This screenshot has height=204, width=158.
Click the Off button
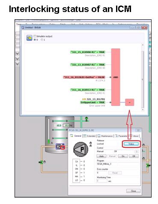[134, 156]
